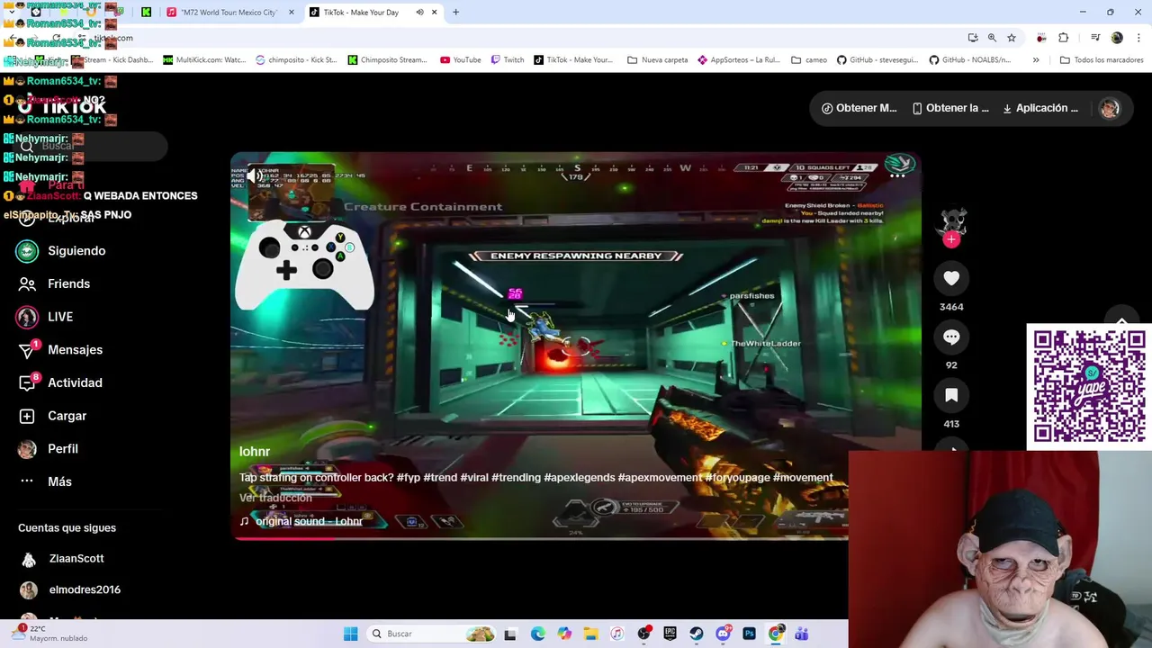Image resolution: width=1152 pixels, height=648 pixels.
Task: Click the install app icon in address bar
Action: pyautogui.click(x=973, y=38)
